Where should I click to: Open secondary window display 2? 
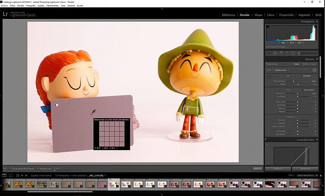10,176
